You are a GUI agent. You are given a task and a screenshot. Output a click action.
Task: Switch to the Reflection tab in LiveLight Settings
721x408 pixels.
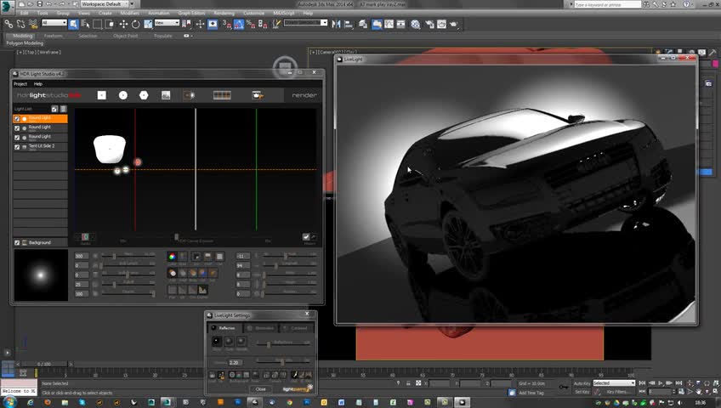[226, 327]
